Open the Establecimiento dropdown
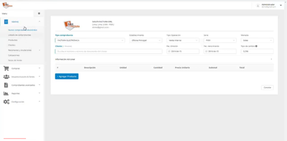The width and height of the screenshot is (287, 141). (146, 40)
